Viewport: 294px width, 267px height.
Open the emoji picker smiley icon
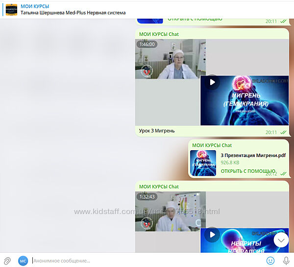[x=270, y=261]
